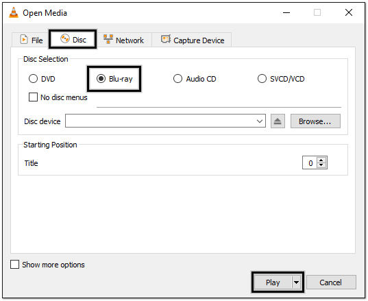This screenshot has height=301, width=368.
Task: Close the Open Media dialog
Action: tap(349, 12)
